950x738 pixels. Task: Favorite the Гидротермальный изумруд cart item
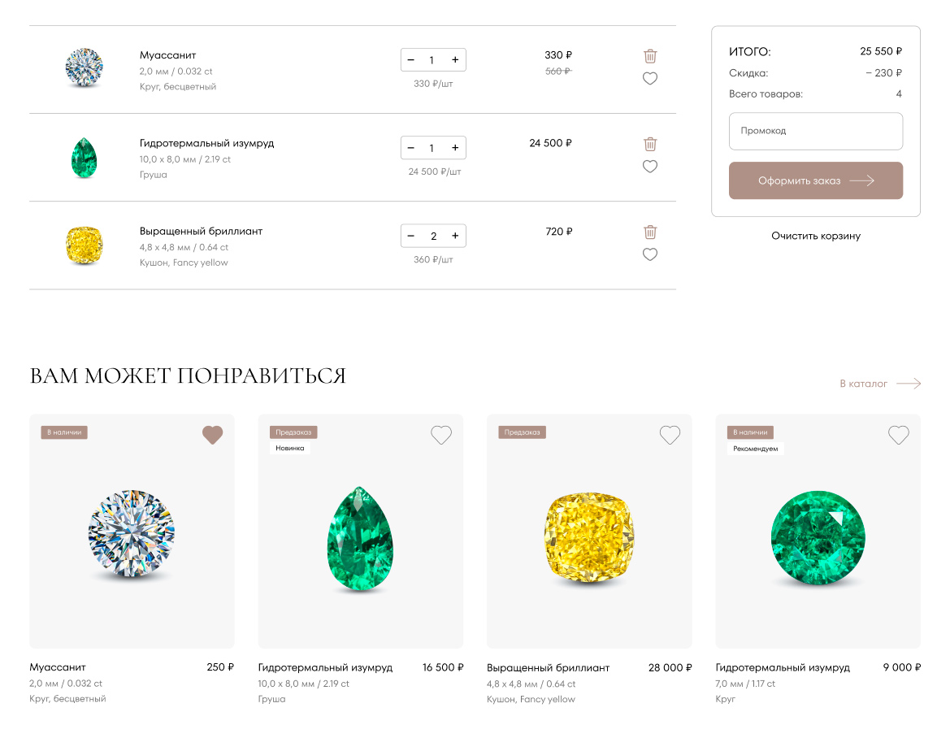650,167
